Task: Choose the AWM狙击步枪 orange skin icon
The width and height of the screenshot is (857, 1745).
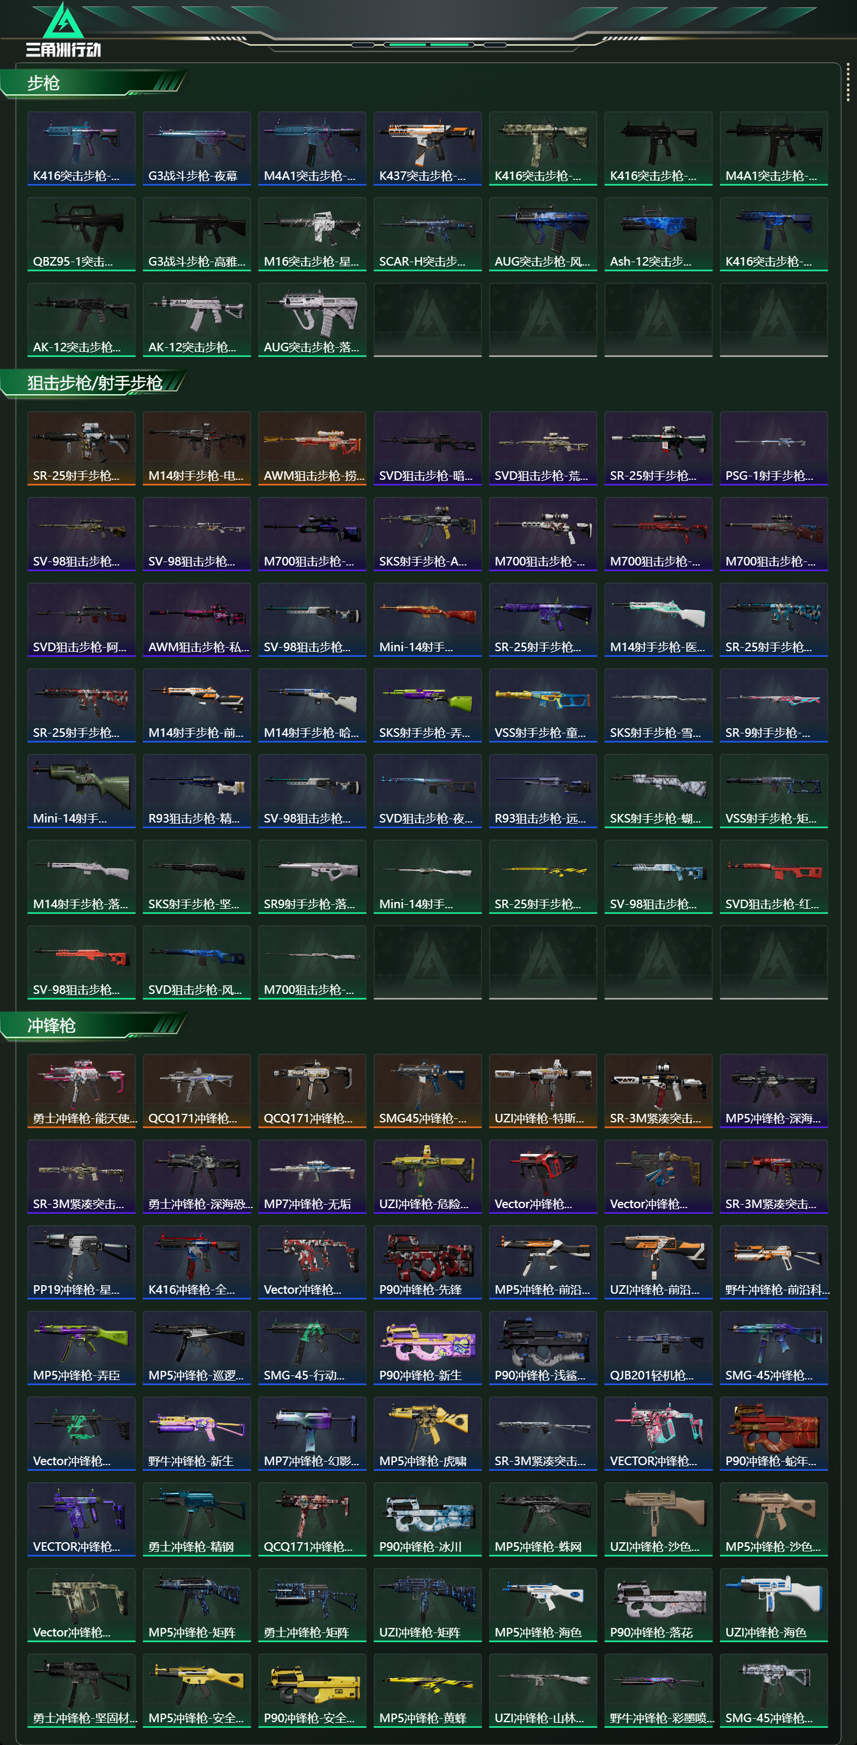Action: (311, 448)
